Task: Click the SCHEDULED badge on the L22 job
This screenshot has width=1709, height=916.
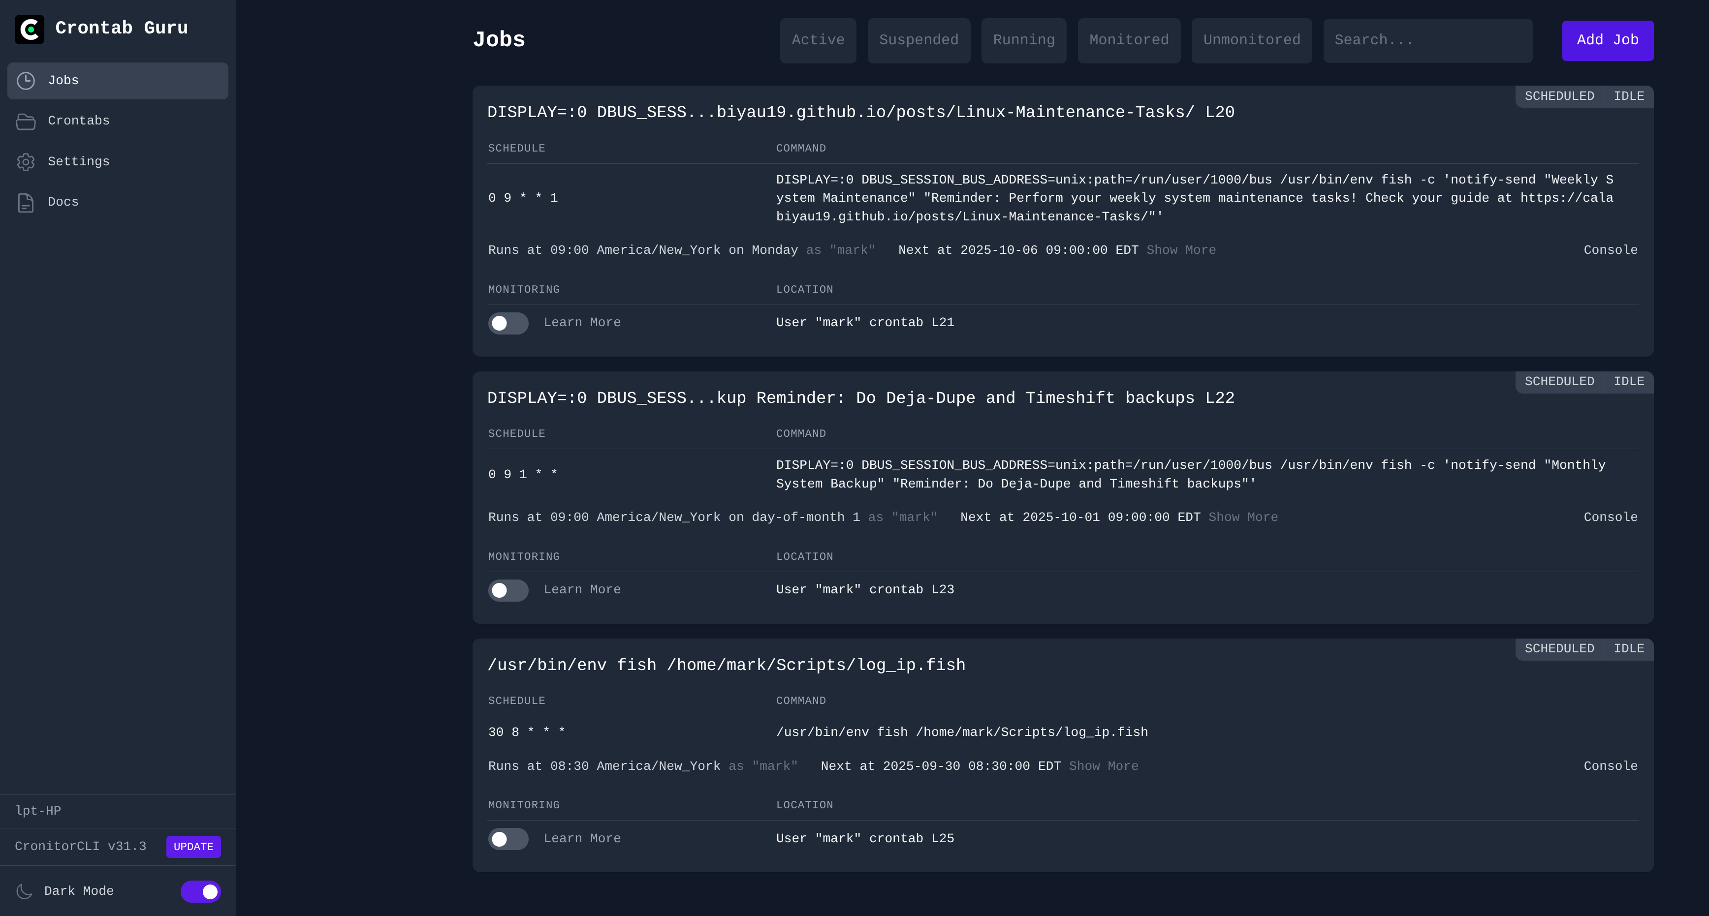Action: tap(1559, 381)
